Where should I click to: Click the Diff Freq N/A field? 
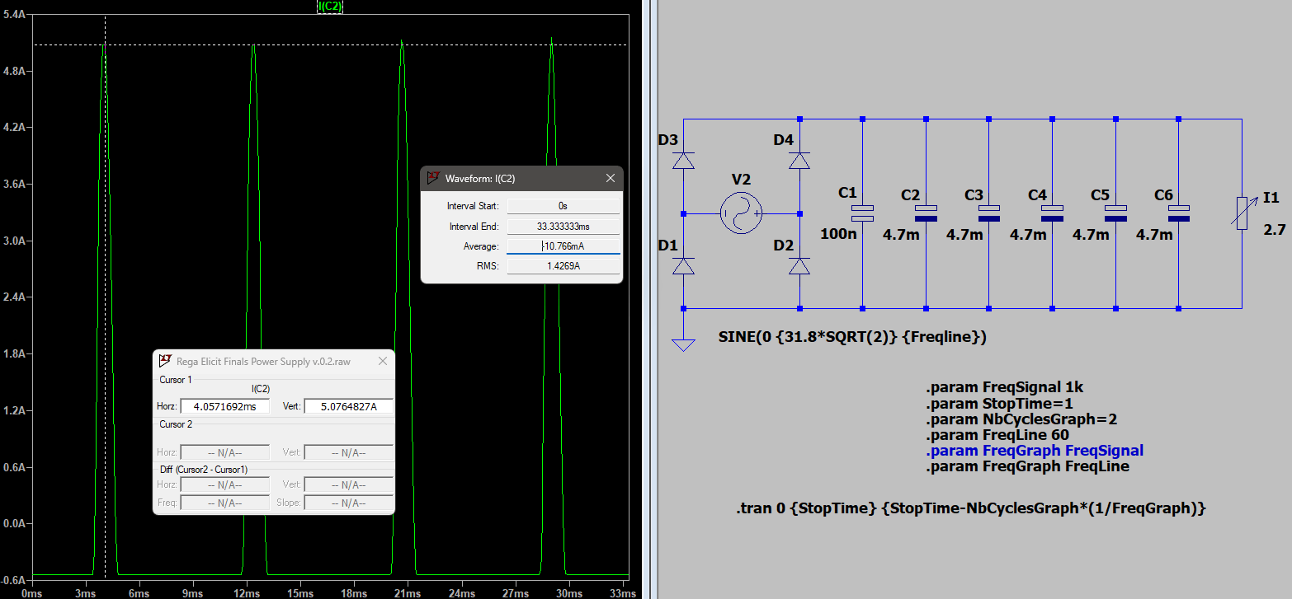pyautogui.click(x=224, y=503)
